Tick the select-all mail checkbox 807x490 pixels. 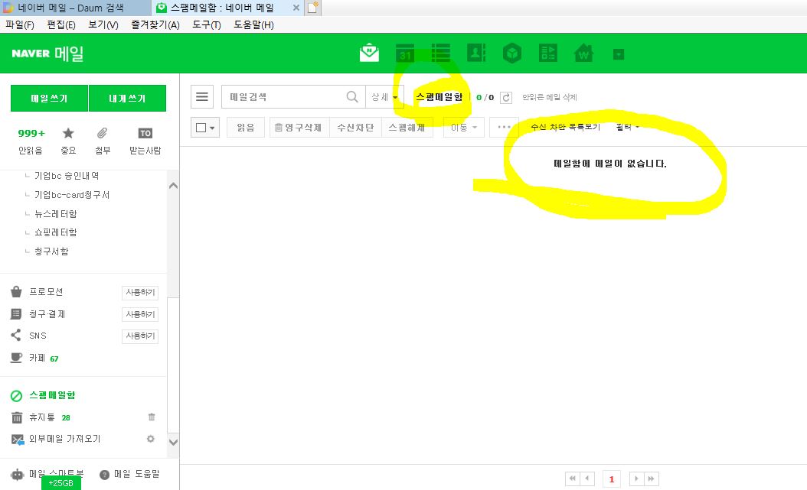pos(201,128)
